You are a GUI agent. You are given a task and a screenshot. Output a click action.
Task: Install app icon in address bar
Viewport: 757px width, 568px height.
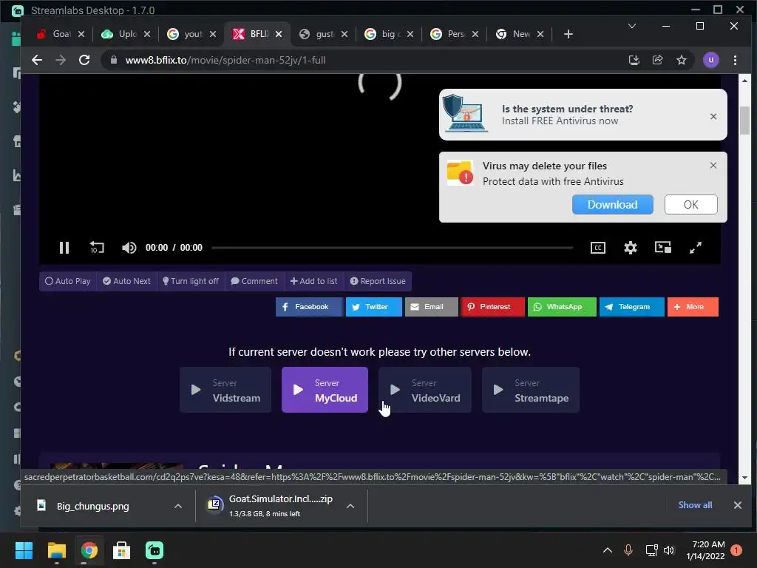(634, 60)
